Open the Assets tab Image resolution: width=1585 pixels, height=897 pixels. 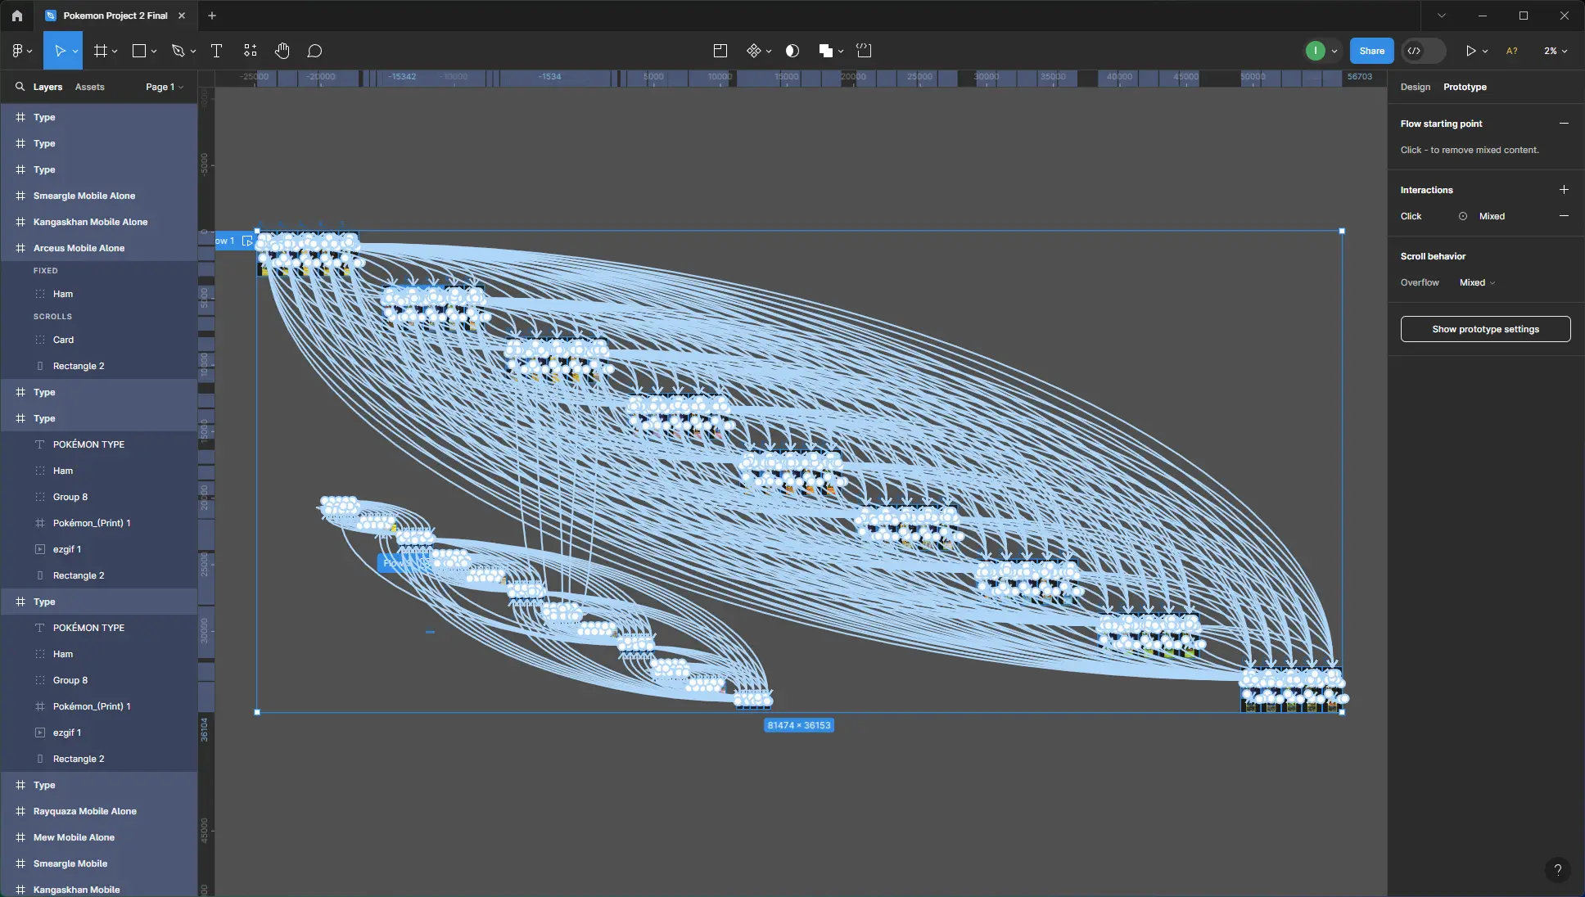pos(89,87)
